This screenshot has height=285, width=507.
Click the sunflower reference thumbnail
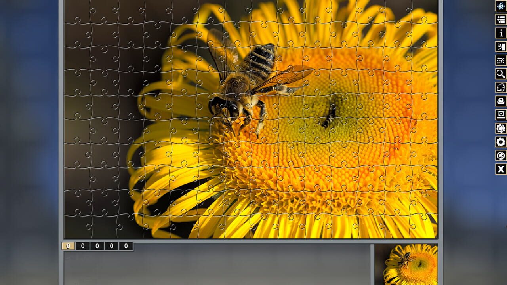[406, 264]
